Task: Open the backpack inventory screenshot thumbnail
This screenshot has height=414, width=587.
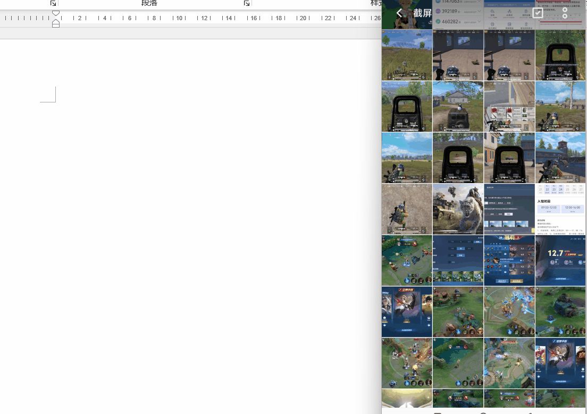Action: (x=509, y=107)
